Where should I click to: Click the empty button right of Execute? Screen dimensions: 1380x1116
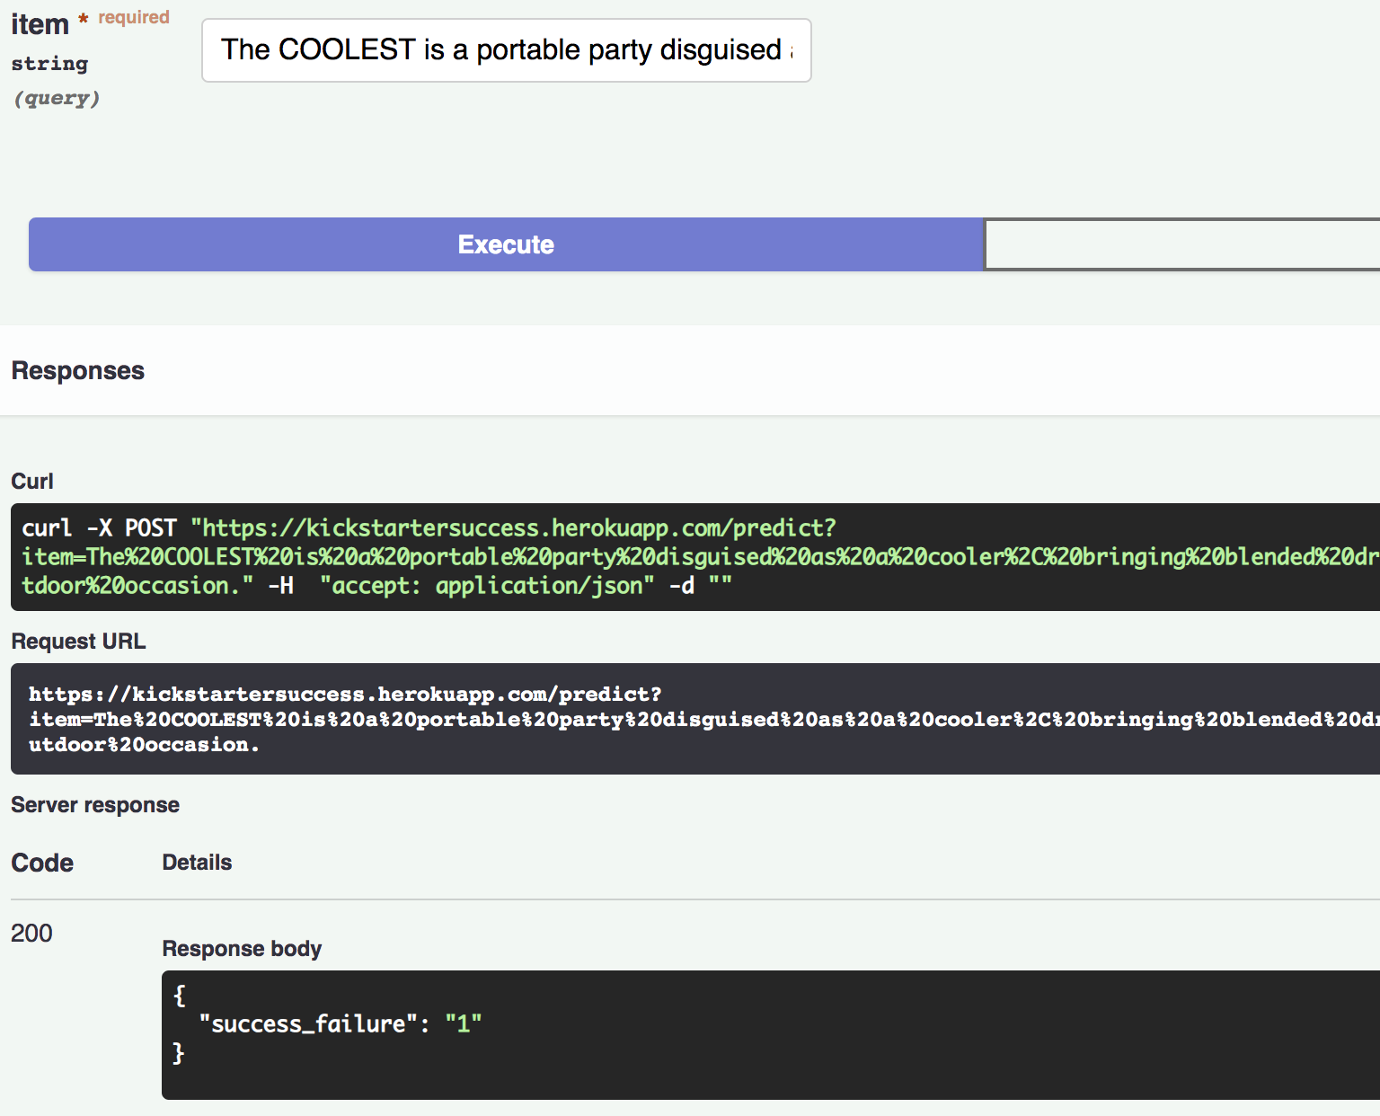click(x=1182, y=244)
